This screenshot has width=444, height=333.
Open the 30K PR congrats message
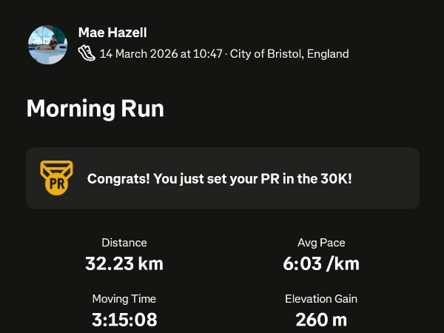click(x=219, y=178)
